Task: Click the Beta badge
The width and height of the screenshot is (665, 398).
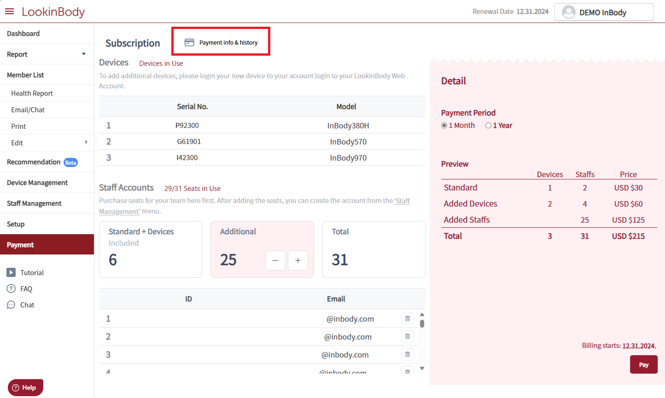Action: click(70, 162)
